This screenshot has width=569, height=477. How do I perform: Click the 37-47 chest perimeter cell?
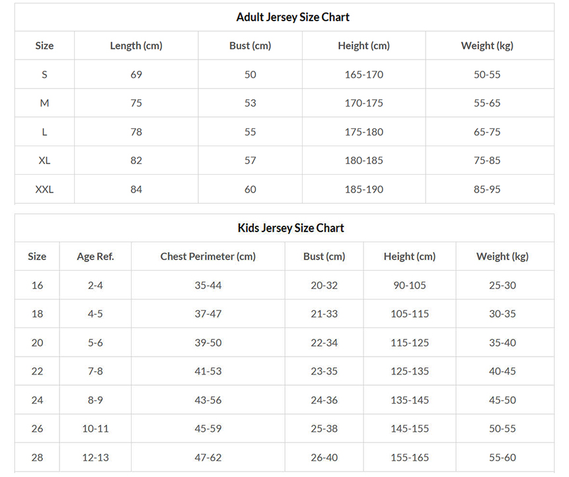[208, 314]
